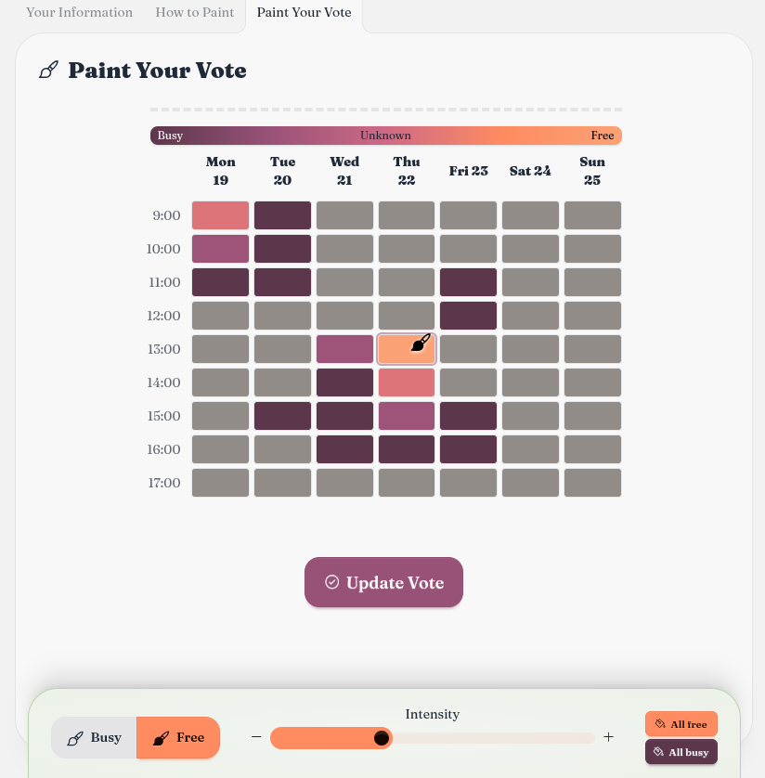The height and width of the screenshot is (778, 765).
Task: Click the Wednesday 13:00 purple slot
Action: point(344,349)
